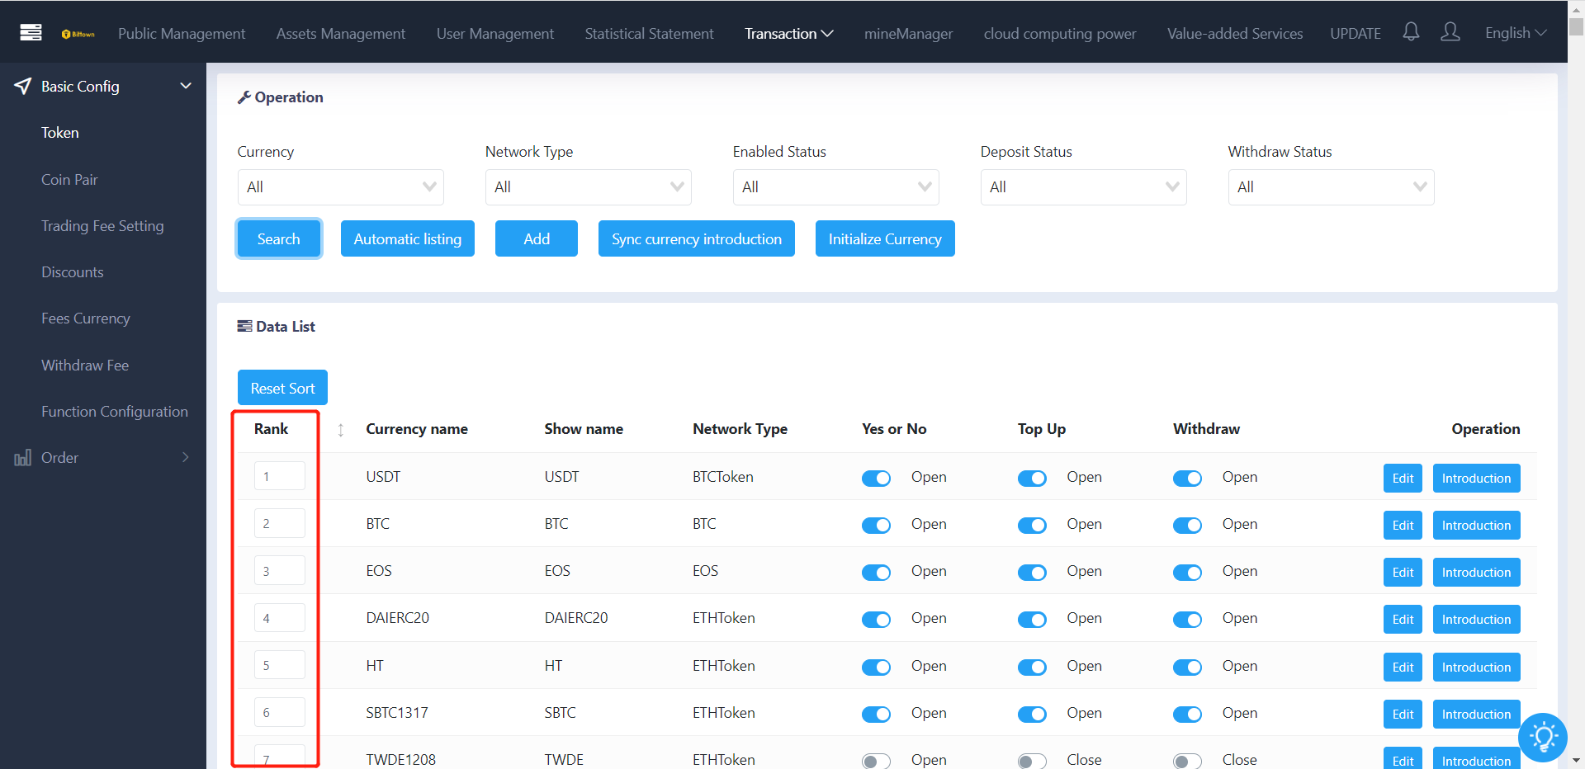Open Function Configuration in sidebar
Screen dimensions: 1585x769
click(115, 412)
